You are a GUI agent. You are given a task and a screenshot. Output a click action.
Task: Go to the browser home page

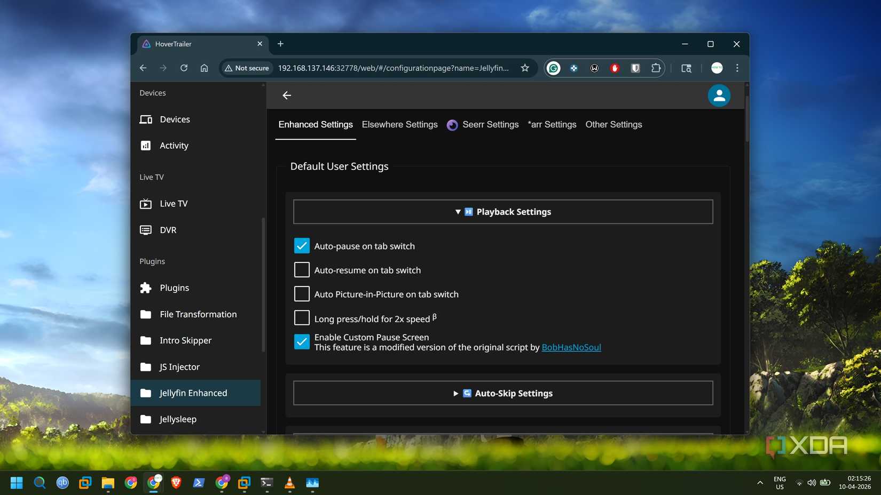pyautogui.click(x=204, y=68)
